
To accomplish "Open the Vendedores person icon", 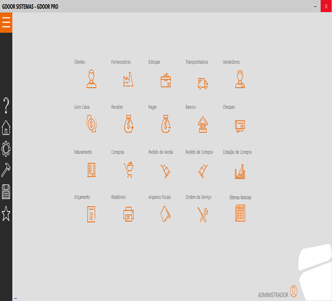I will point(240,79).
